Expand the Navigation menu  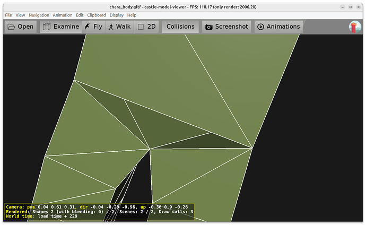coord(39,15)
